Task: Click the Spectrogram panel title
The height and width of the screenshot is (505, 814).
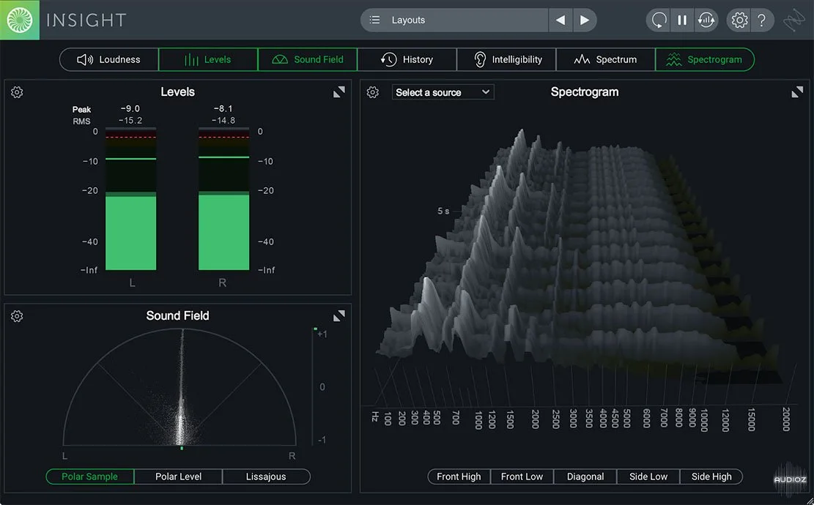Action: point(585,92)
